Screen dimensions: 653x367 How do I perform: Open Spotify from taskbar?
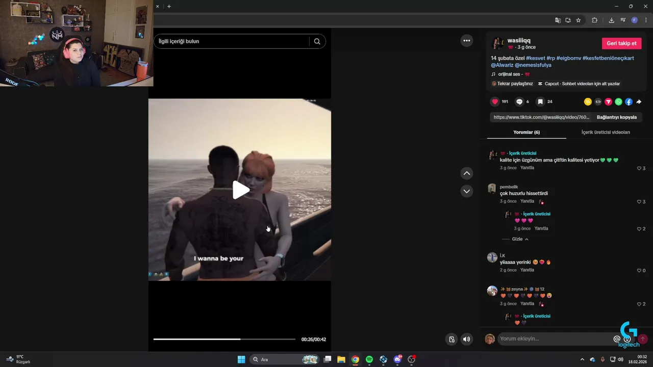coord(369,359)
